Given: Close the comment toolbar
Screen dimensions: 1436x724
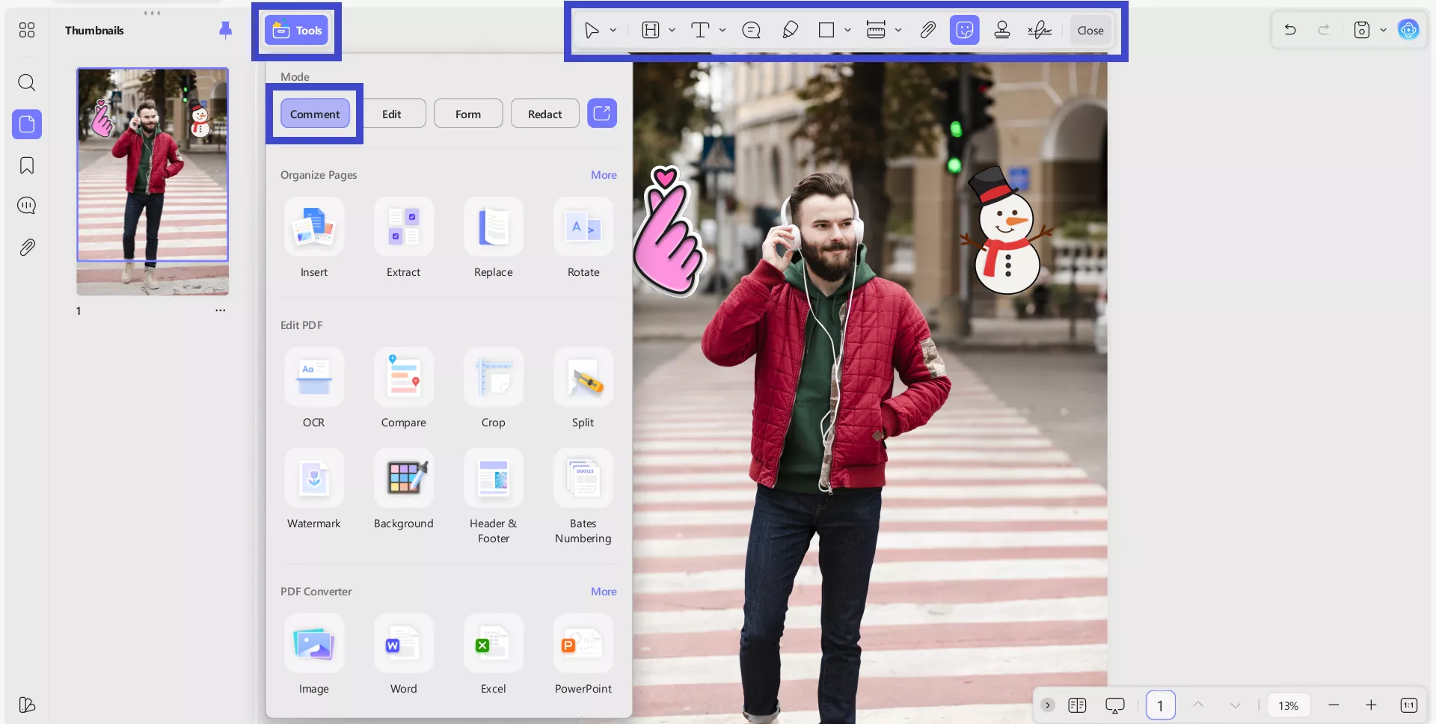Looking at the screenshot, I should point(1090,31).
